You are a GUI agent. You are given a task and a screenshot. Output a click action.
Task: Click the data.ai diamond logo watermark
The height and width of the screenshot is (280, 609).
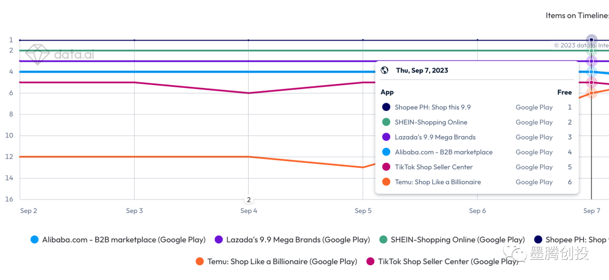click(38, 55)
